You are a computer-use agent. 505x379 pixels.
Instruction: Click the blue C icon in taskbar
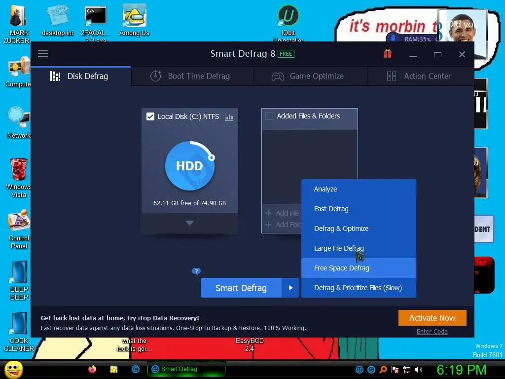(x=136, y=369)
